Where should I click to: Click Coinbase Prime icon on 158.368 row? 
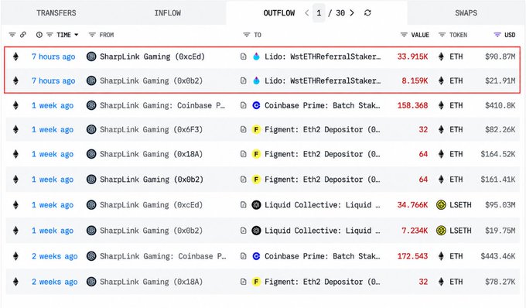(256, 105)
